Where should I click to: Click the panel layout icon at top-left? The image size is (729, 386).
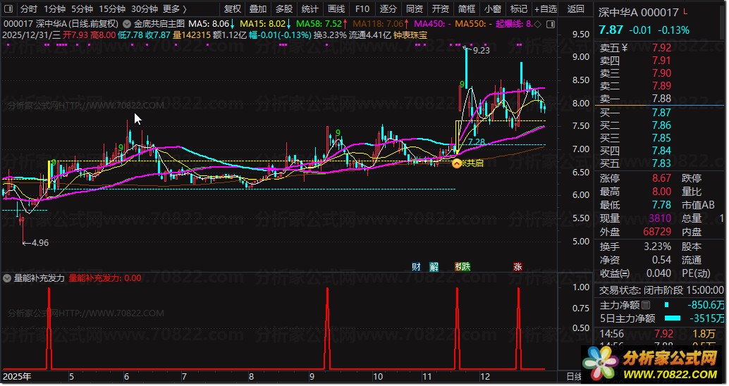[x=8, y=9]
